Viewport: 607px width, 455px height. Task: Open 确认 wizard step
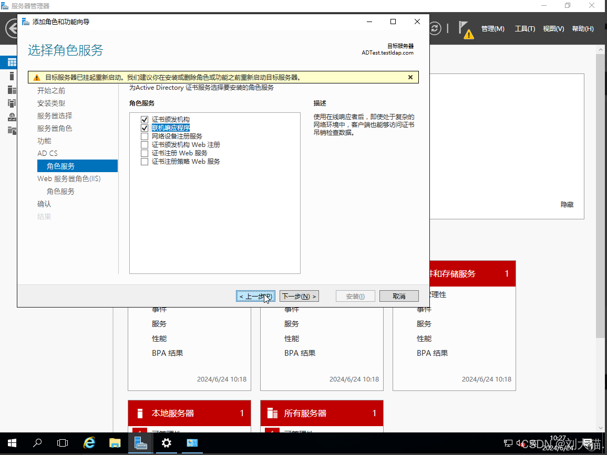44,204
